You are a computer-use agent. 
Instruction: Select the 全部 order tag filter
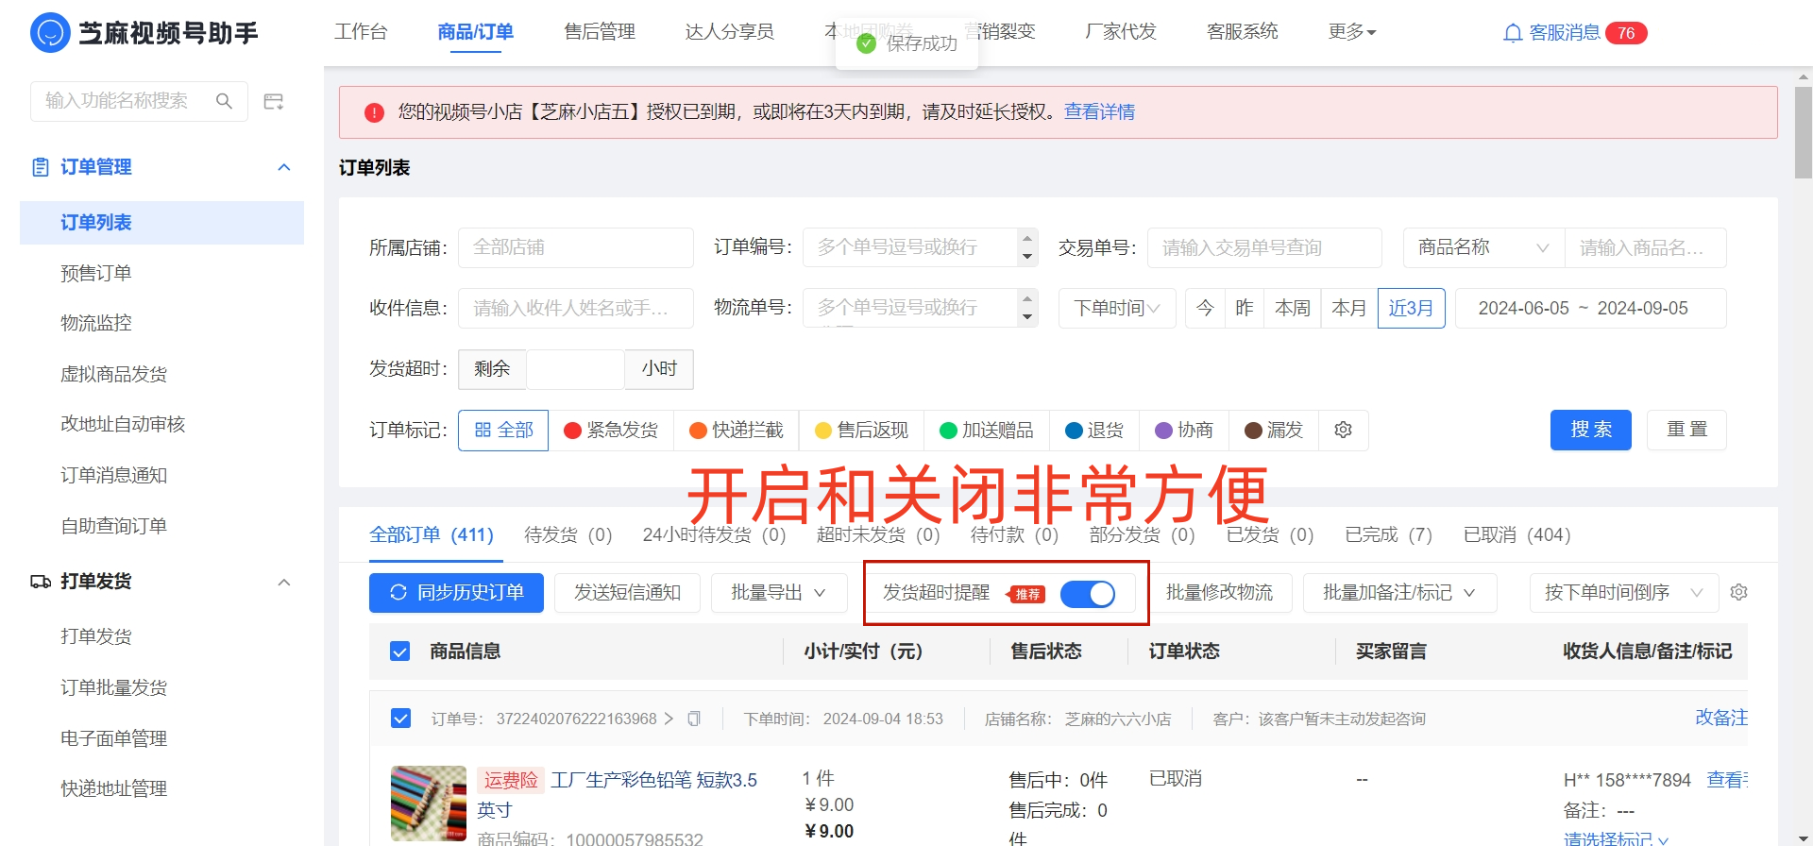point(503,431)
